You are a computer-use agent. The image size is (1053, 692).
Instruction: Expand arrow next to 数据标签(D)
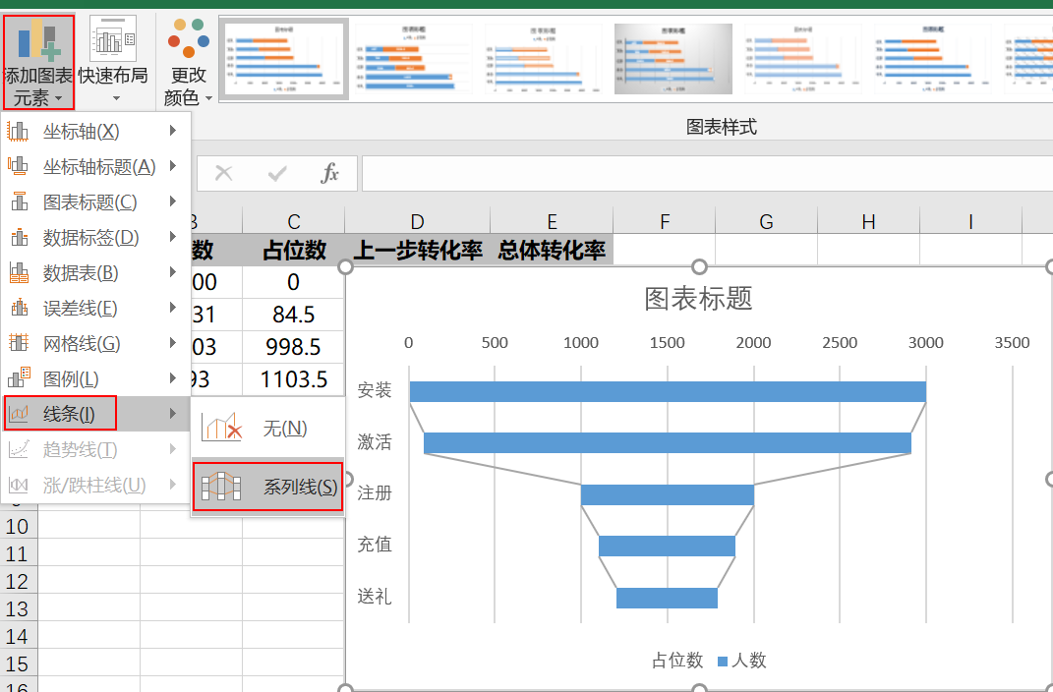point(173,236)
